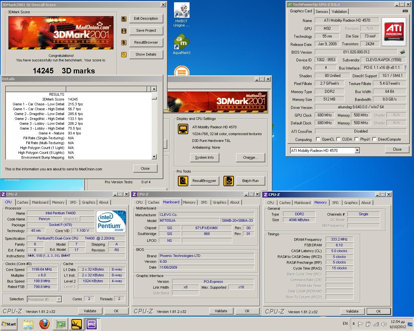Viewport: 414px width, 331px height.
Task: Launch Firefox from the taskbar
Action: [44, 324]
